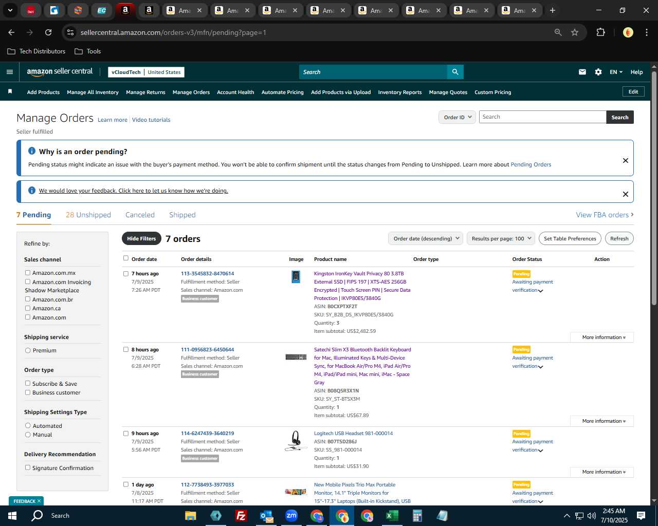The width and height of the screenshot is (658, 526).
Task: Click the info icon beside 'Why is an order pending?'
Action: coord(32,151)
